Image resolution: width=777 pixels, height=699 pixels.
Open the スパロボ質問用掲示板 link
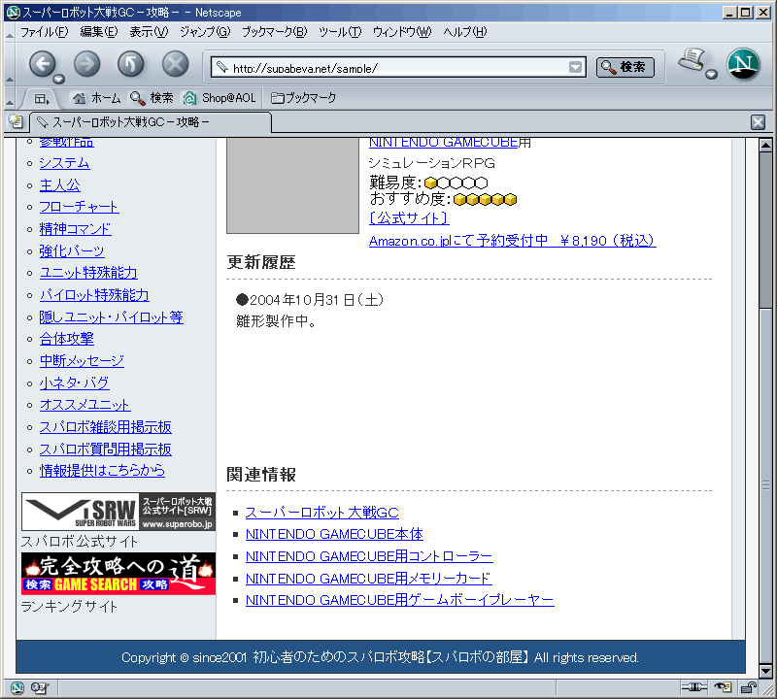(106, 449)
